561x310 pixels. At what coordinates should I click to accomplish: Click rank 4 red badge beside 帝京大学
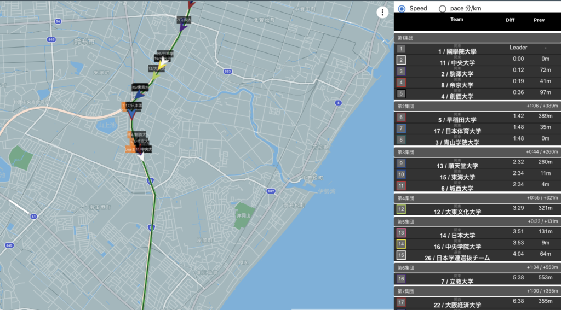(x=402, y=83)
